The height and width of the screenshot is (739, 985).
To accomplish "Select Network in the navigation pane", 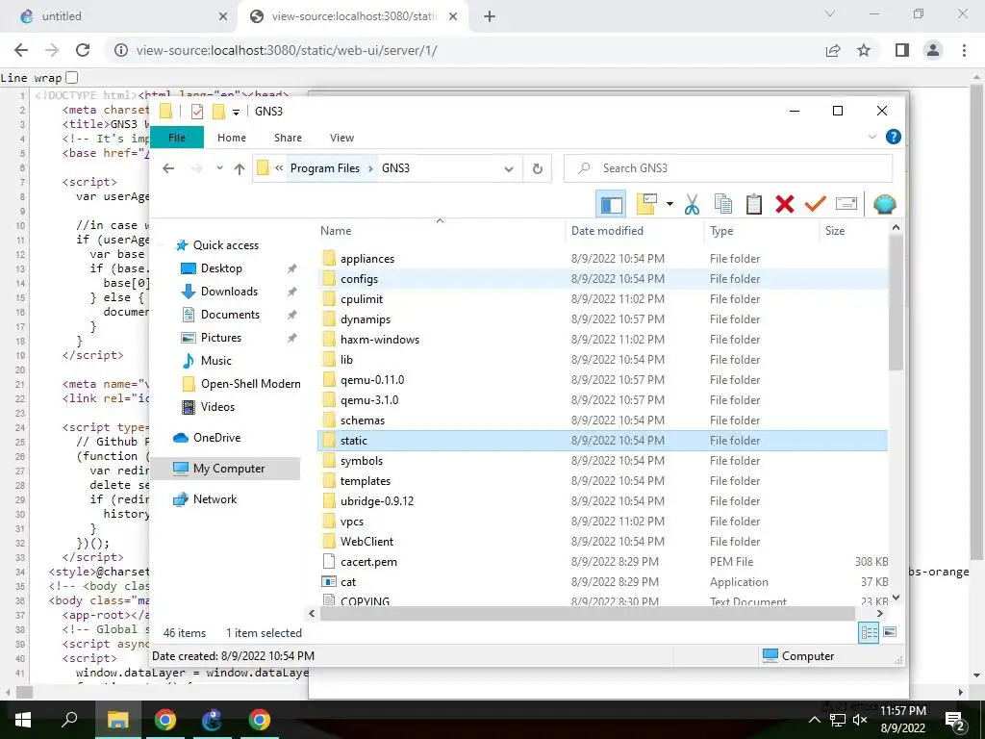I will (x=215, y=499).
